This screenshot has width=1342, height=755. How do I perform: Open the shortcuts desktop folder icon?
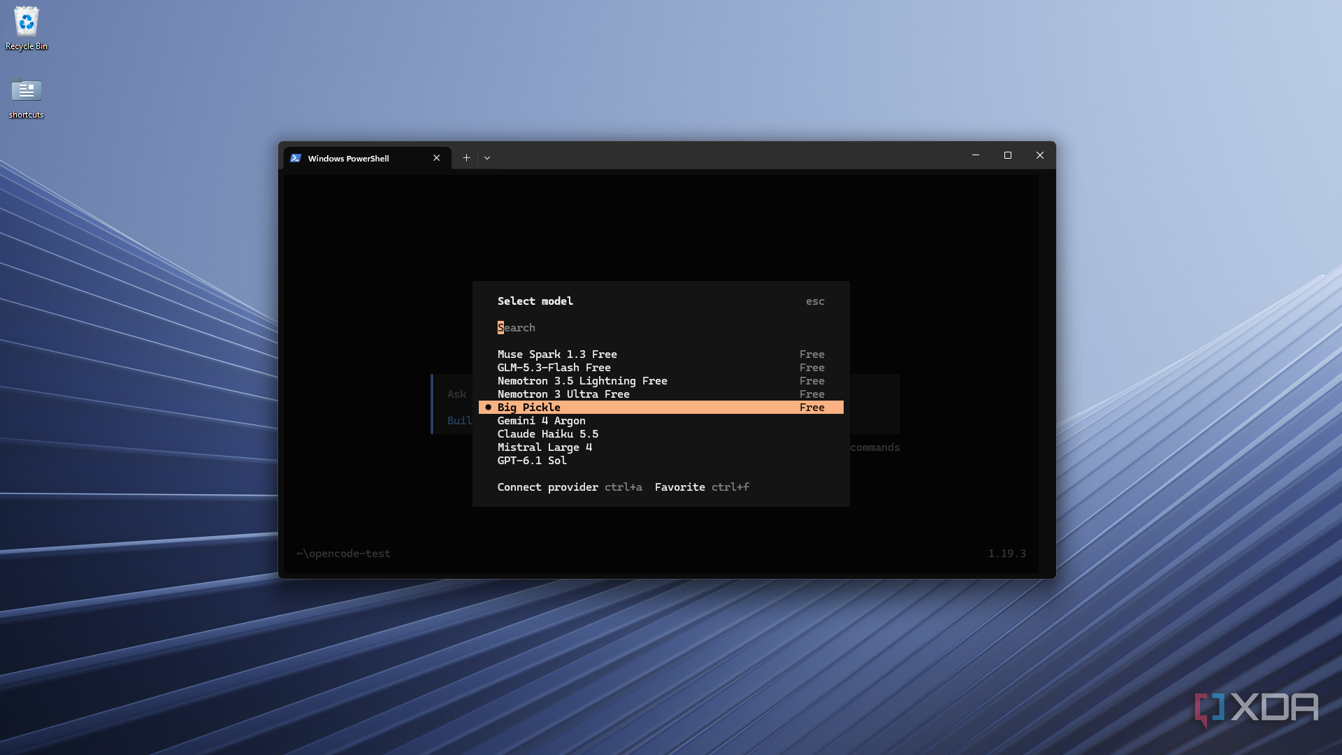(x=27, y=98)
